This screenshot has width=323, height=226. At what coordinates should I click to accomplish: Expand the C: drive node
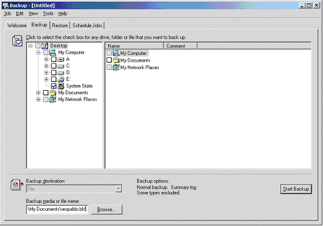pyautogui.click(x=46, y=66)
